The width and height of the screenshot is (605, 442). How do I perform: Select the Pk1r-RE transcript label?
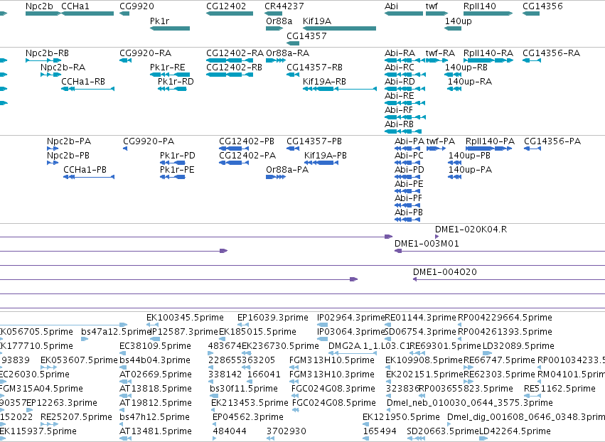coord(168,68)
